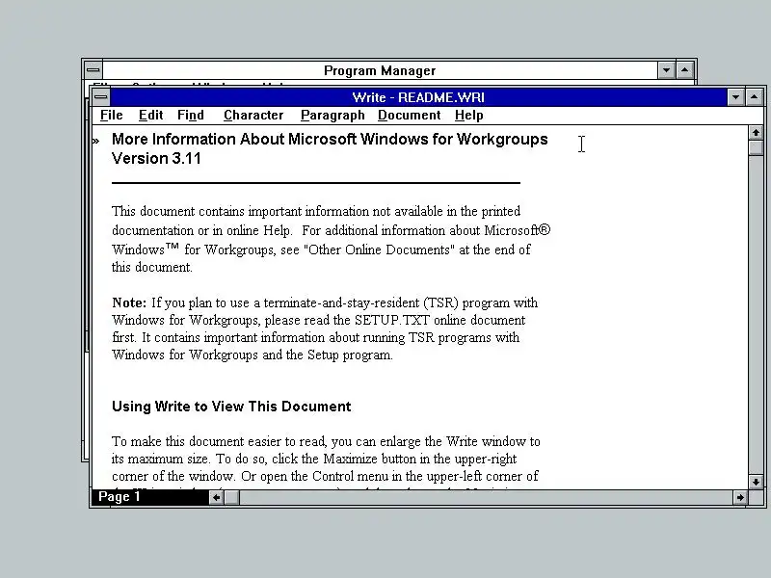Image resolution: width=771 pixels, height=578 pixels.
Task: Open the File menu in Write
Action: click(x=111, y=115)
